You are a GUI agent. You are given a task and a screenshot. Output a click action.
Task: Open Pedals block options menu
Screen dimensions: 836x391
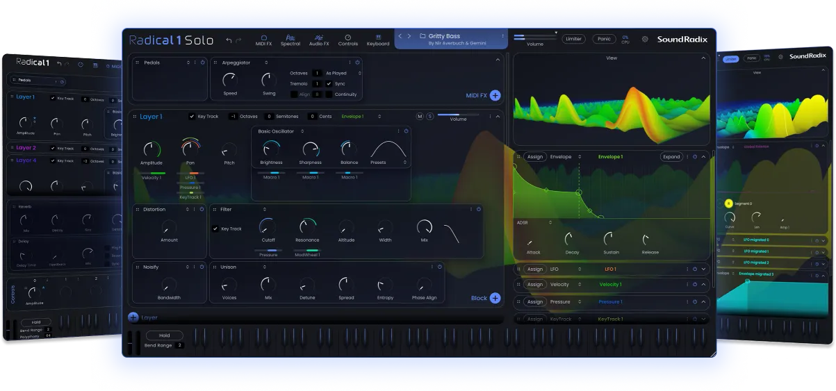(x=196, y=63)
